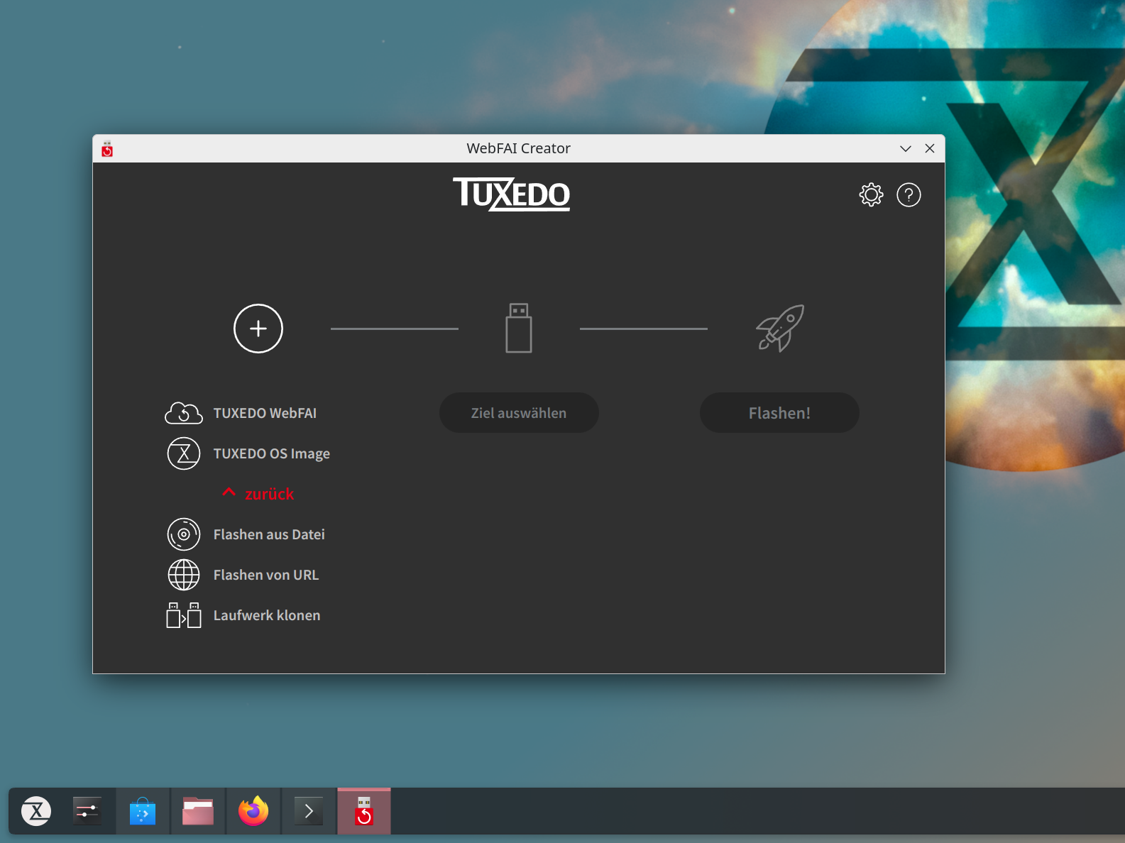Viewport: 1125px width, 843px height.
Task: Open the terminal from the taskbar
Action: point(309,811)
